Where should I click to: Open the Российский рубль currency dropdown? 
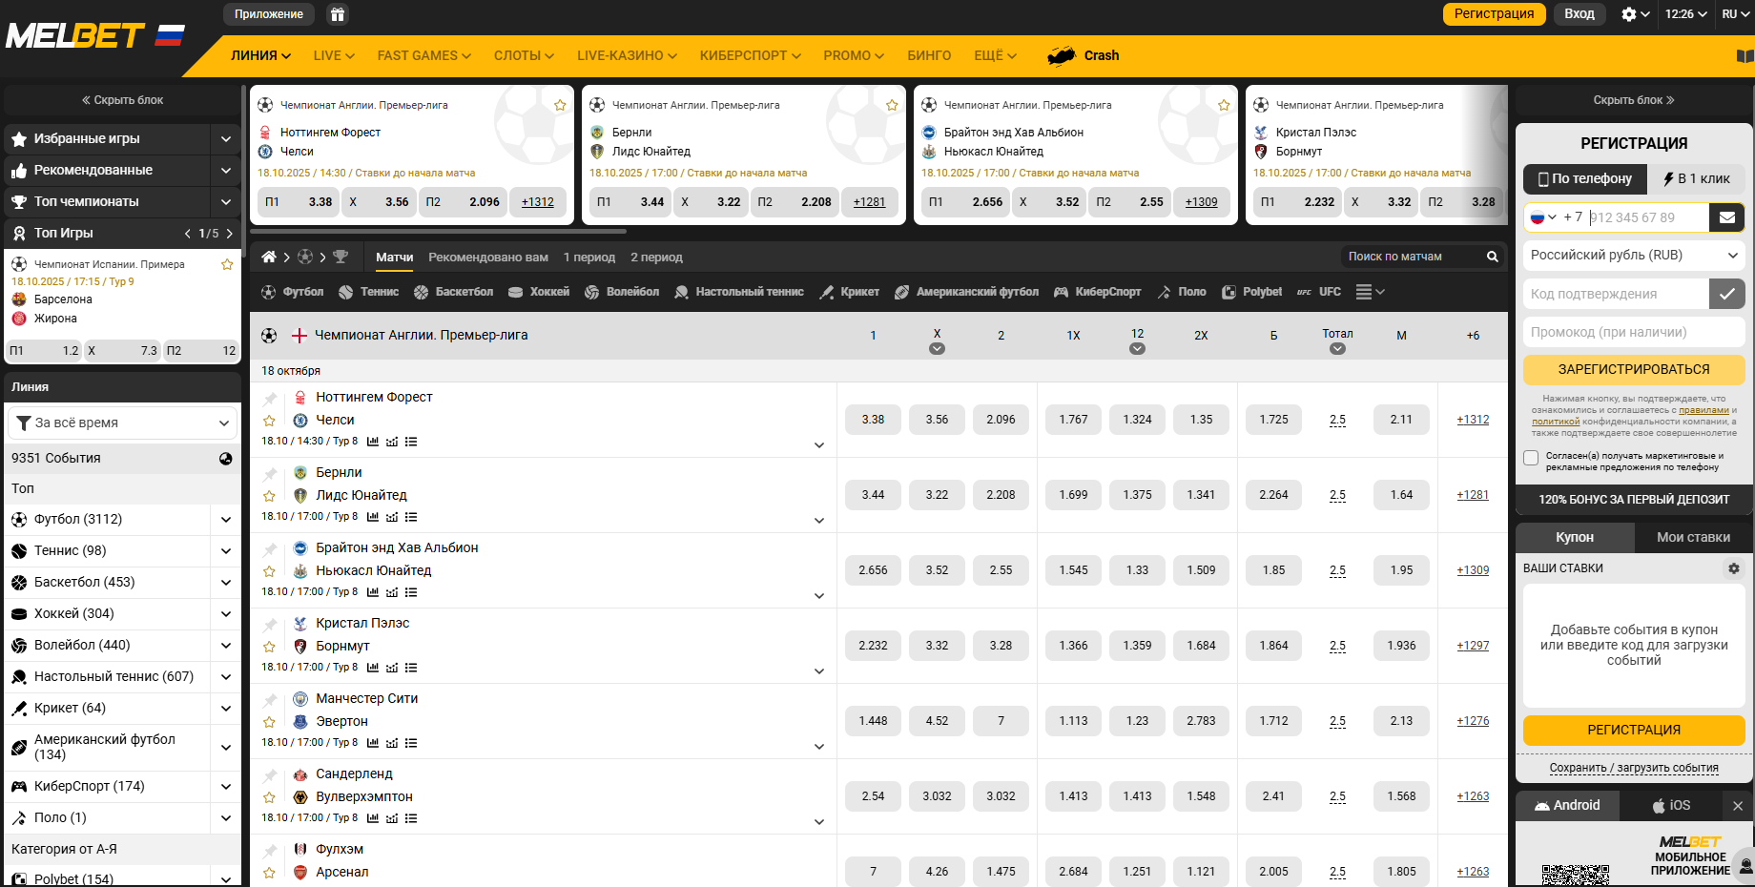point(1633,256)
